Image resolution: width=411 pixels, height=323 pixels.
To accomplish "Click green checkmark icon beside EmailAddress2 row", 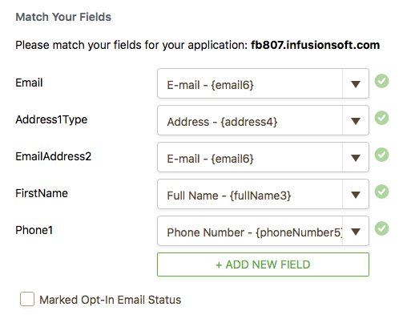I will (381, 155).
